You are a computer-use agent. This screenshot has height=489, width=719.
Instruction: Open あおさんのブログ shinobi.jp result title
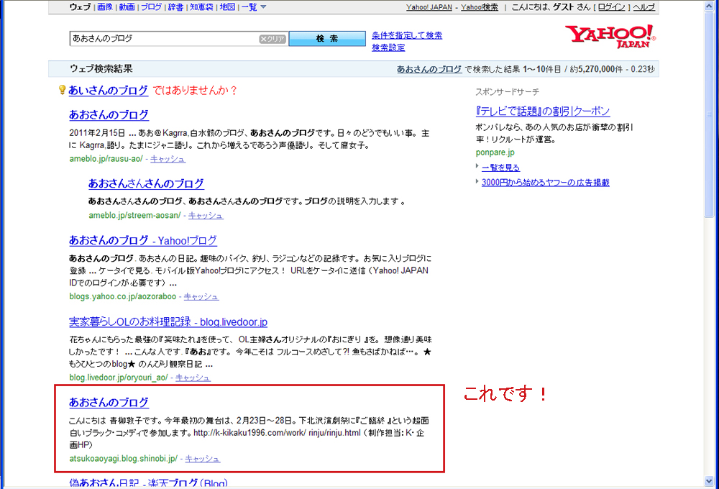[x=109, y=402]
